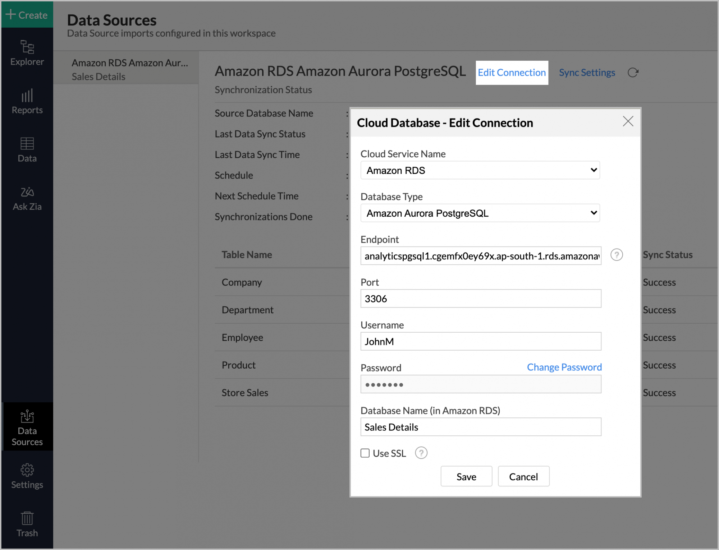
Task: Click the Database Name field with Sales Details
Action: pyautogui.click(x=481, y=427)
